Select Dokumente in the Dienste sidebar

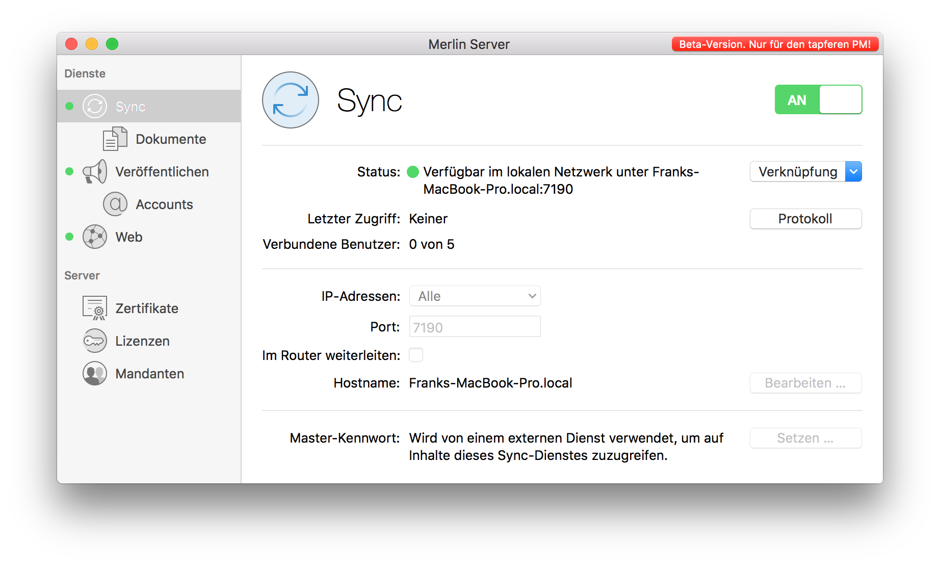(170, 138)
